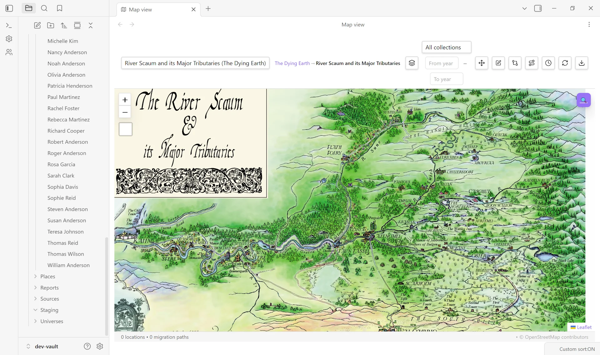Refresh the map with reload icon
The height and width of the screenshot is (355, 600).
point(565,63)
